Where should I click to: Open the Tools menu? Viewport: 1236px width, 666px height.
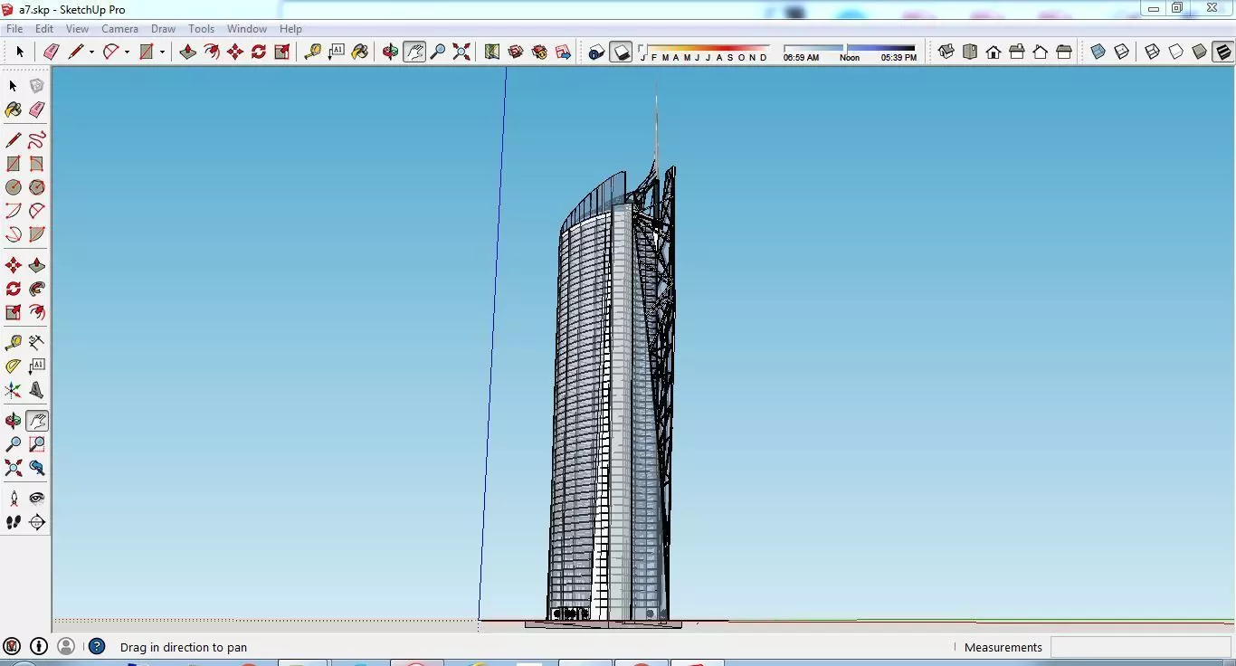[201, 29]
